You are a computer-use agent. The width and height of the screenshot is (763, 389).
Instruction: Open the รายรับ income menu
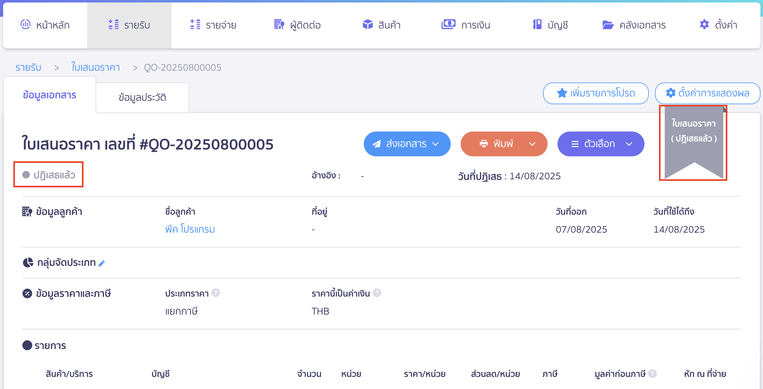coord(129,25)
